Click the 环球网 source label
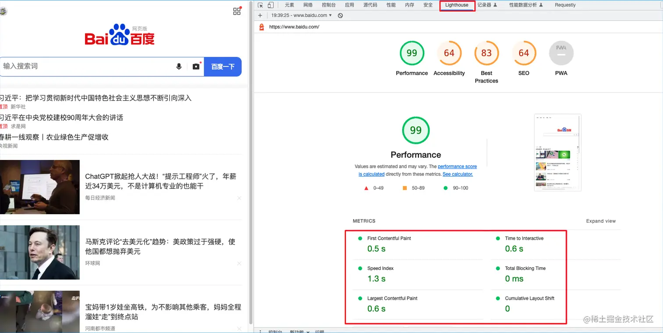 click(x=93, y=263)
